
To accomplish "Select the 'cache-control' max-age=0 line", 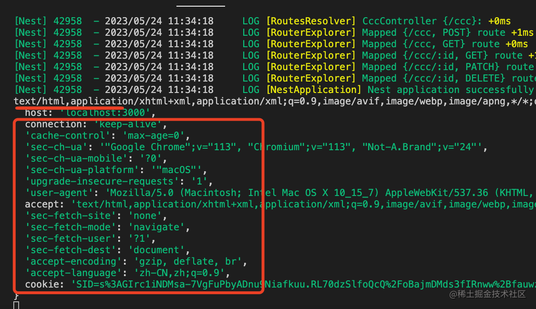I will [x=107, y=136].
